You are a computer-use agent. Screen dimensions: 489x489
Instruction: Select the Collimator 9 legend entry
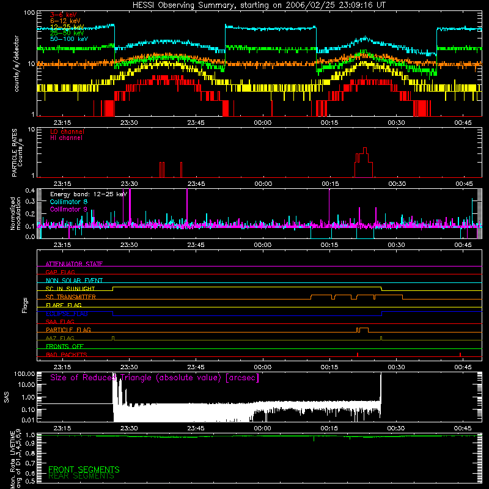[68, 209]
